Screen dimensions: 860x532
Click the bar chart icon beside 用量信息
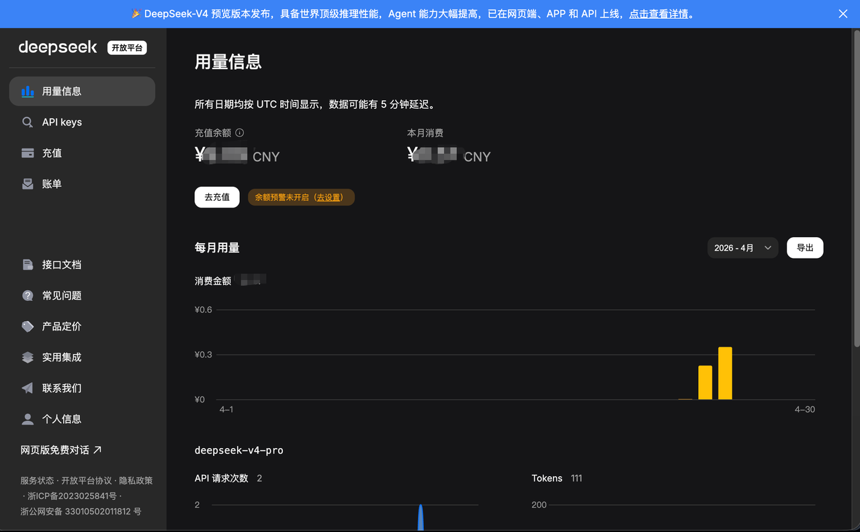pyautogui.click(x=28, y=91)
